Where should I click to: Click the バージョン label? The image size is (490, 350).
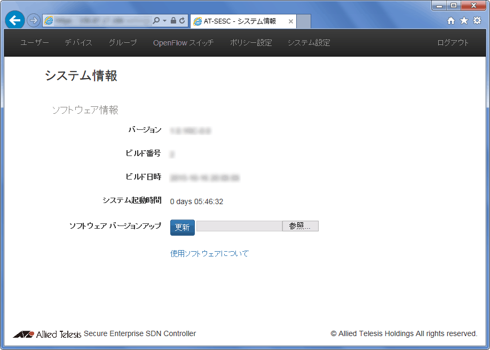pyautogui.click(x=145, y=130)
